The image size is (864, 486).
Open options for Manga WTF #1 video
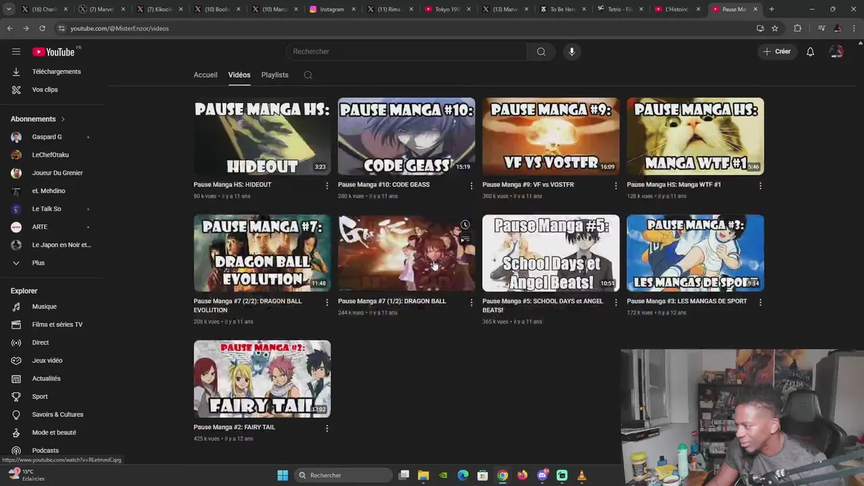tap(760, 186)
